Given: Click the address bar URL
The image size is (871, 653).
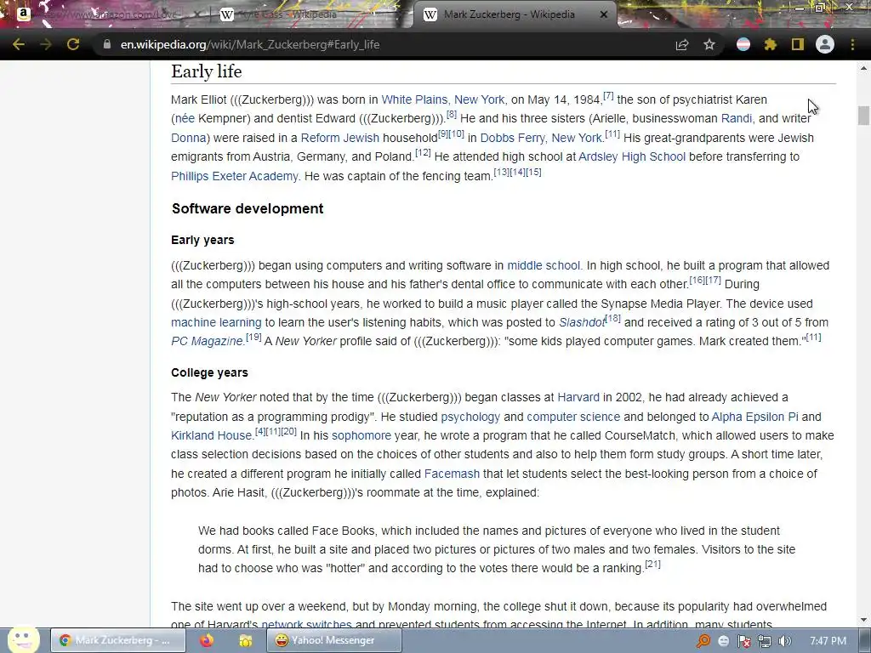Looking at the screenshot, I should pyautogui.click(x=250, y=44).
